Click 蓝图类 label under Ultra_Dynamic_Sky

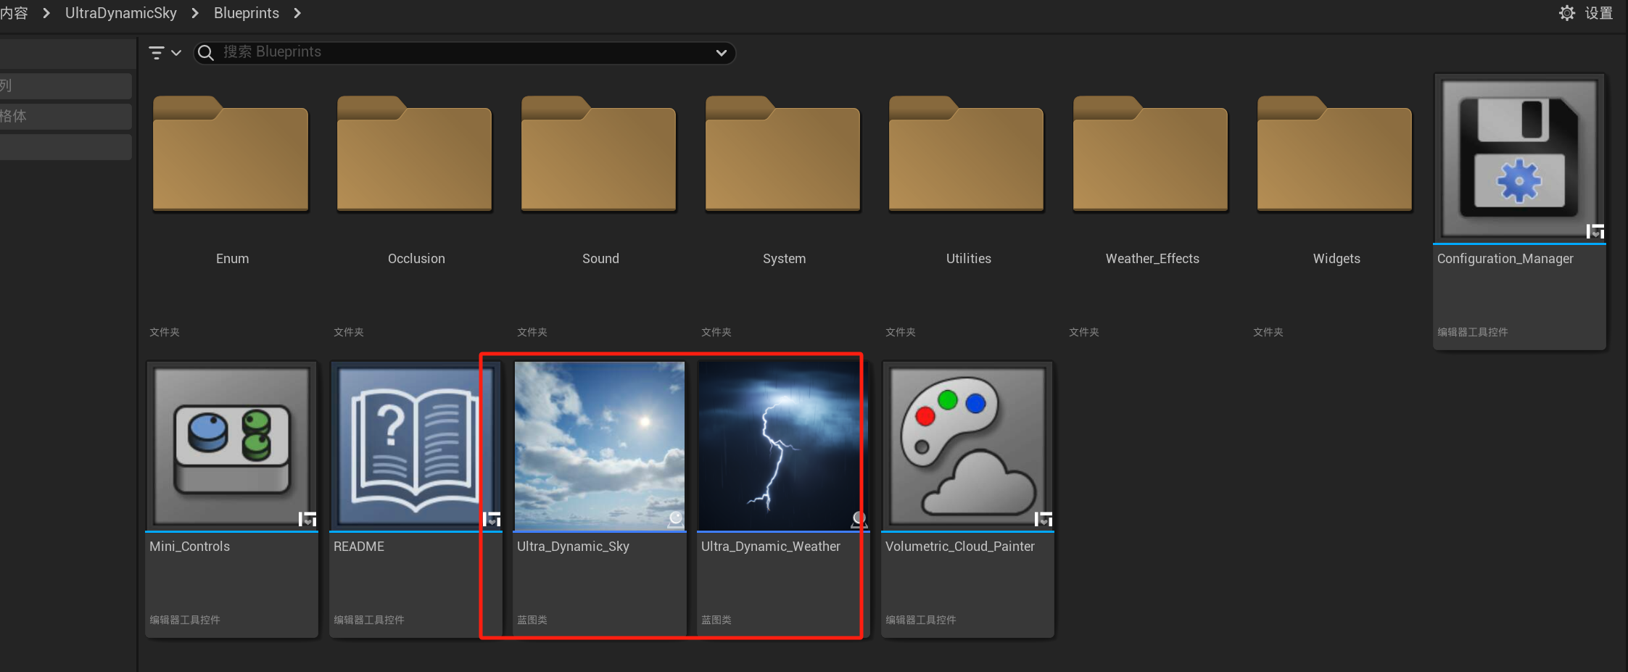[x=532, y=620]
